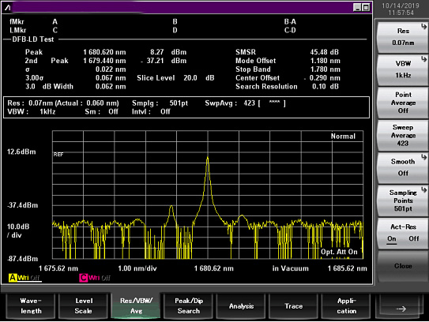Viewport: 429px width, 322px height.
Task: Click the yellow trace A indicator icon
Action: pos(13,278)
